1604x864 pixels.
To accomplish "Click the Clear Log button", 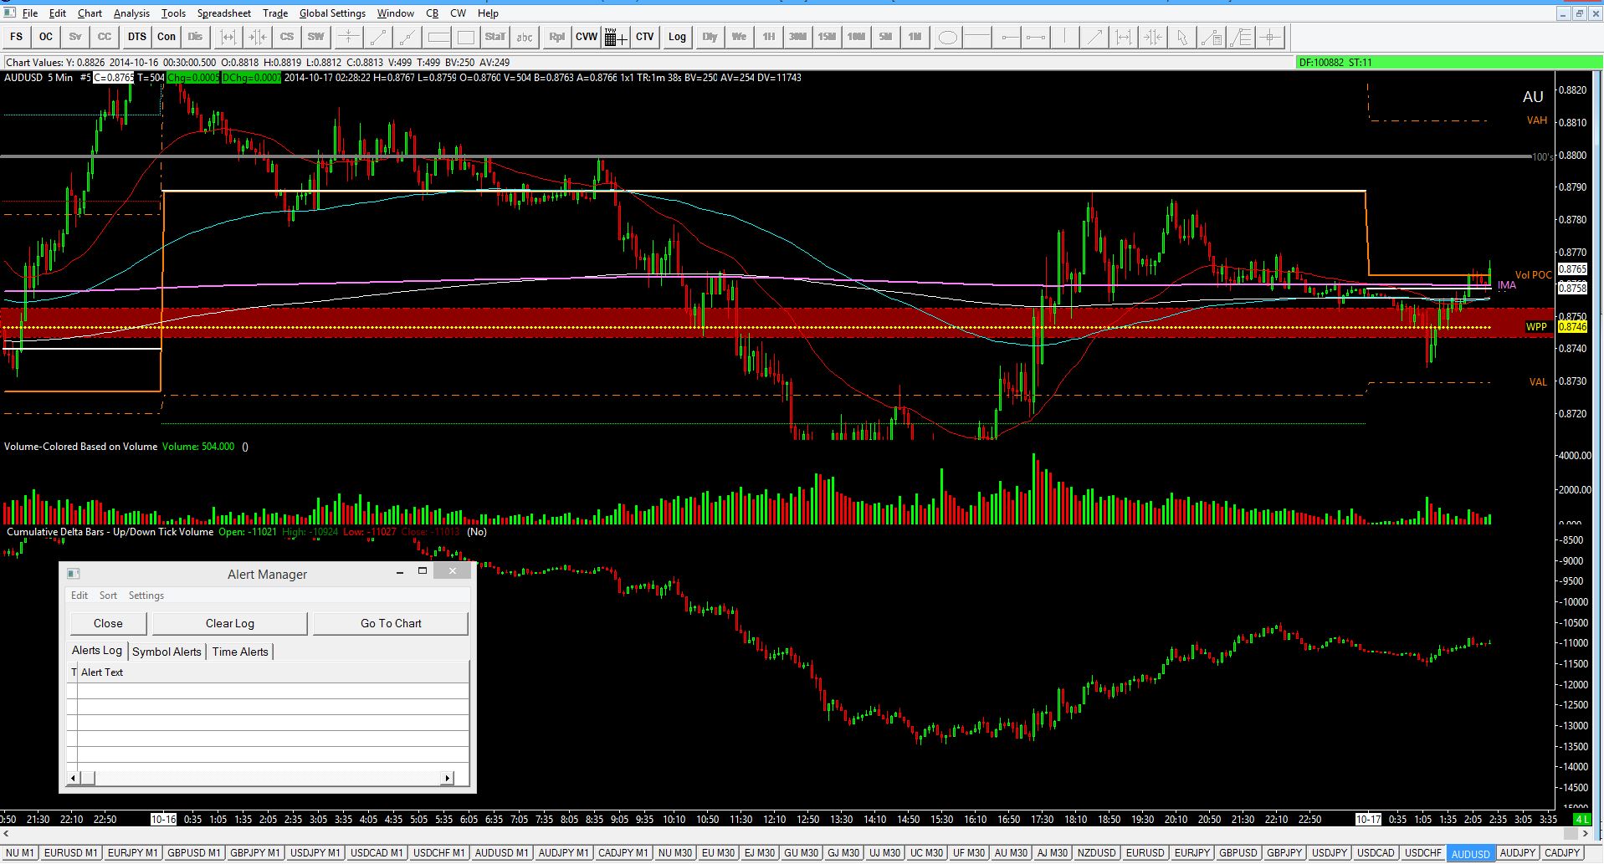I will tap(230, 623).
